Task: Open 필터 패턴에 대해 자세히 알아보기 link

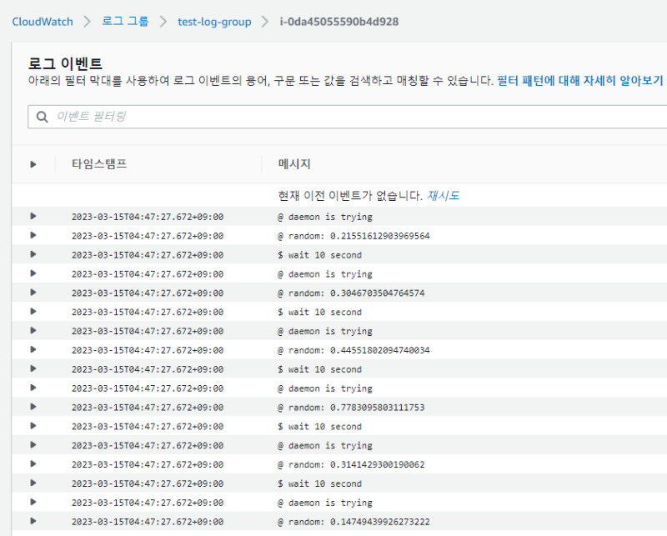Action: [579, 81]
